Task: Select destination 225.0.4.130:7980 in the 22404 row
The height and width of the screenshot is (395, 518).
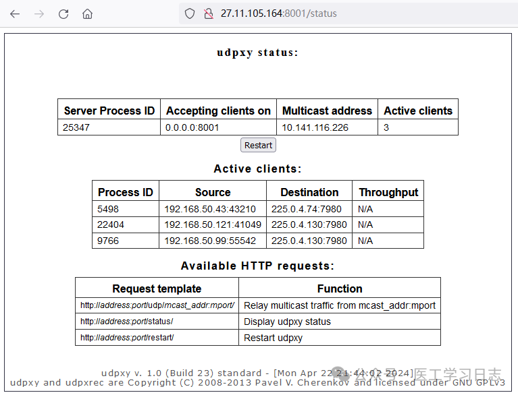Action: click(x=309, y=224)
